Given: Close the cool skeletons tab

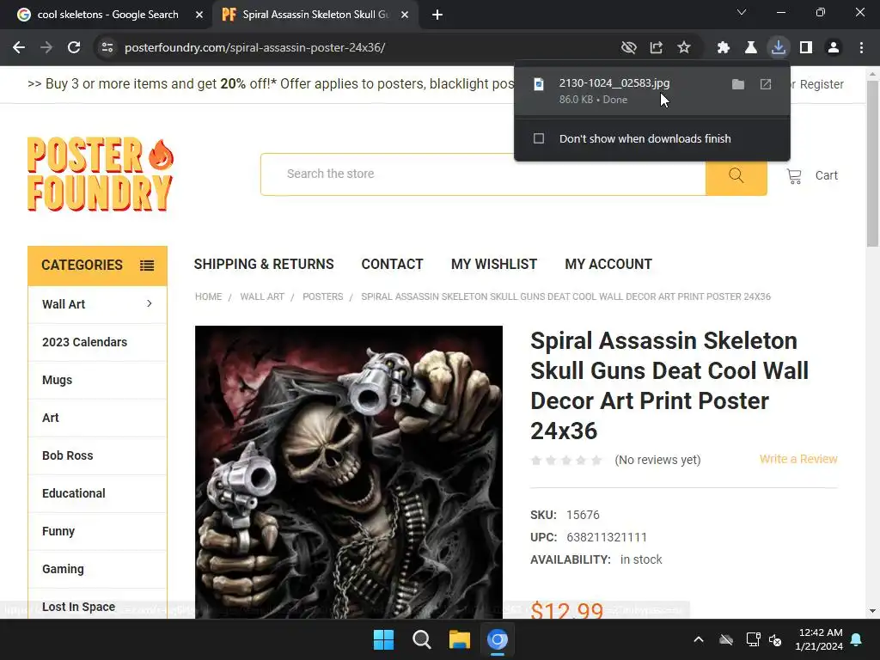Looking at the screenshot, I should click(x=199, y=15).
